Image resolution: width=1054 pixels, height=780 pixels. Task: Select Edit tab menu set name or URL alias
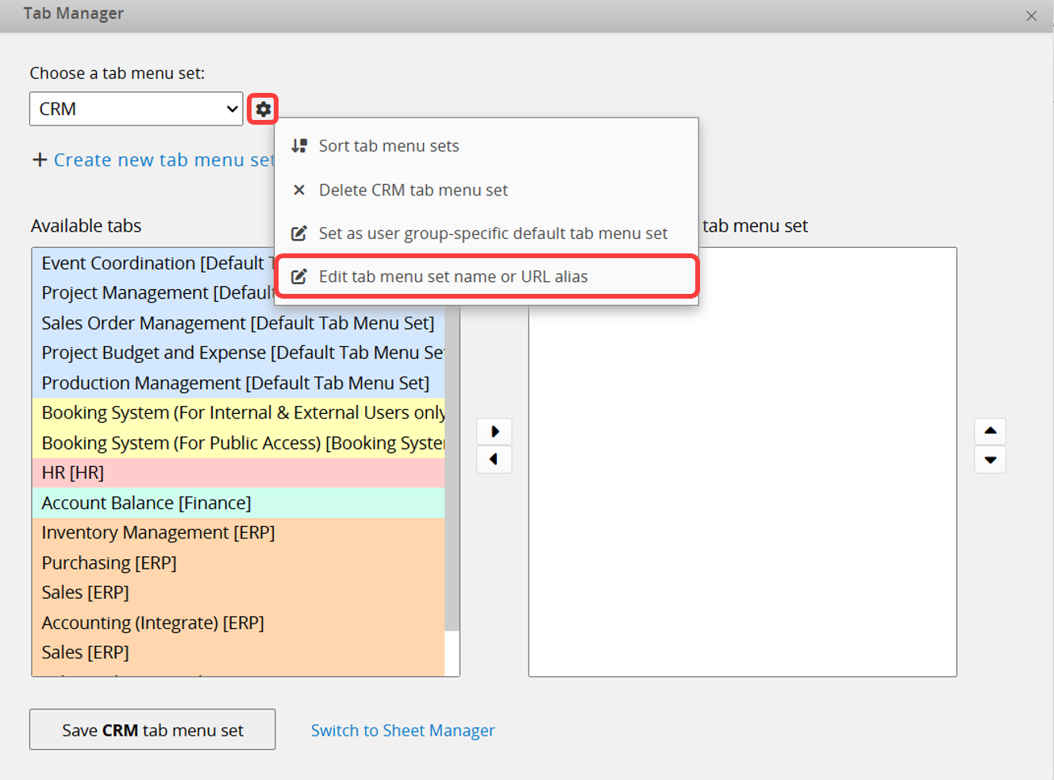(x=453, y=276)
